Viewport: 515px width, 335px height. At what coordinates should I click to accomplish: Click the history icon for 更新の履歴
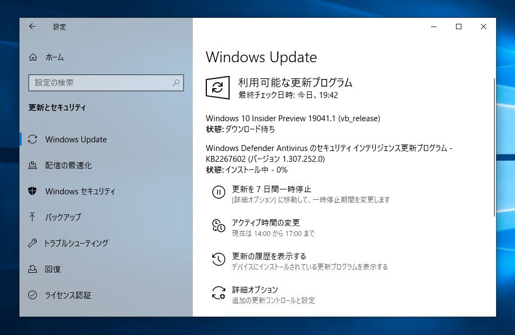coord(218,259)
